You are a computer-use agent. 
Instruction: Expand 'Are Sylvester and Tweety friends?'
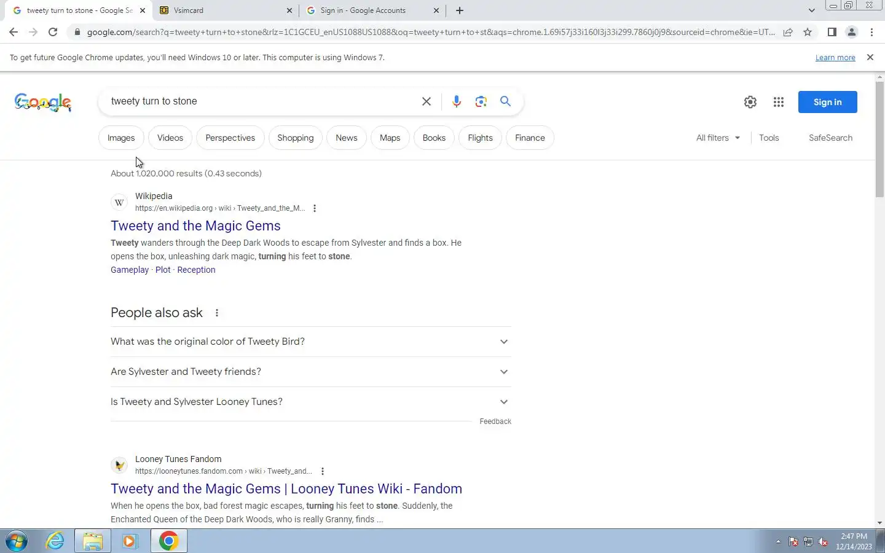click(x=311, y=372)
